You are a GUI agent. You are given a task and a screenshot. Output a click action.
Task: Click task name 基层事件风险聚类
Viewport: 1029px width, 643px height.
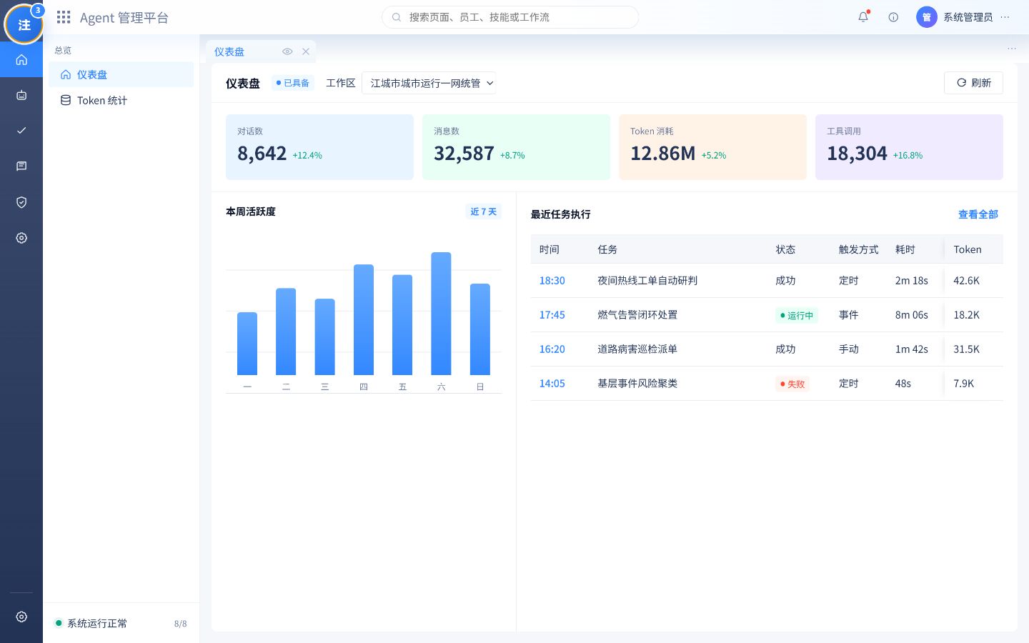(x=637, y=384)
